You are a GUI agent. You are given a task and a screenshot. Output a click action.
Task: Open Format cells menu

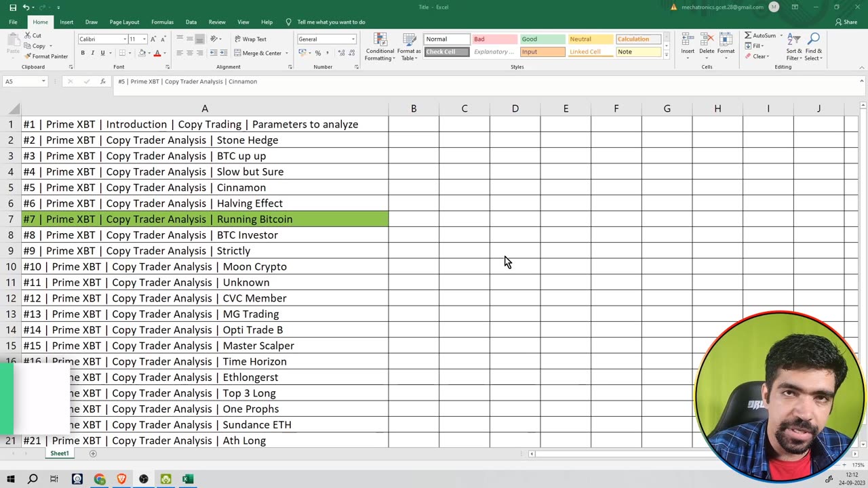point(726,45)
